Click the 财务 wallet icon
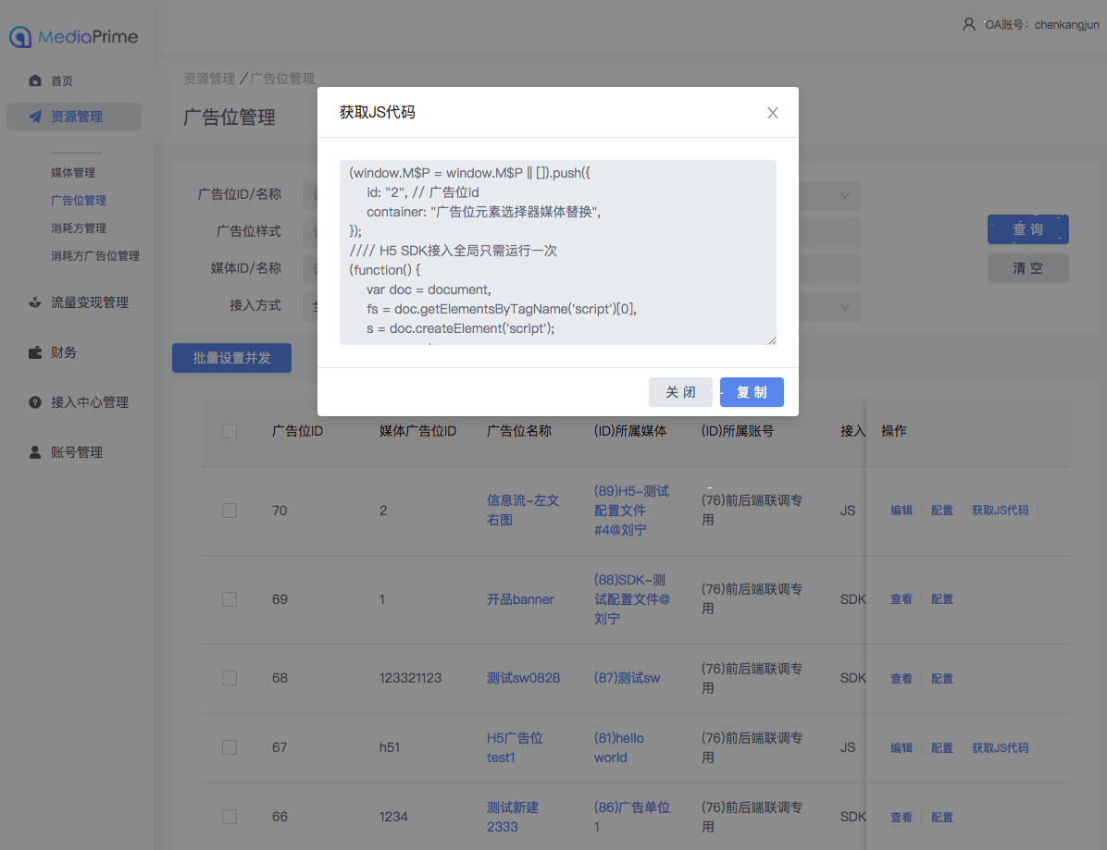1107x850 pixels. (34, 352)
